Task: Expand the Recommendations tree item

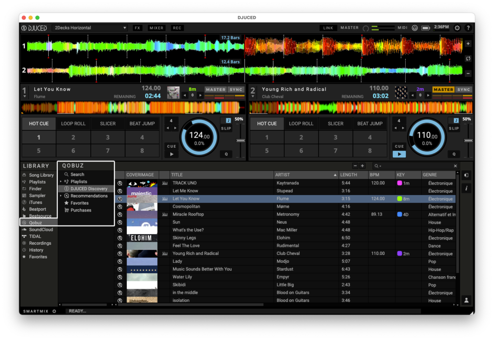Action: pyautogui.click(x=61, y=196)
